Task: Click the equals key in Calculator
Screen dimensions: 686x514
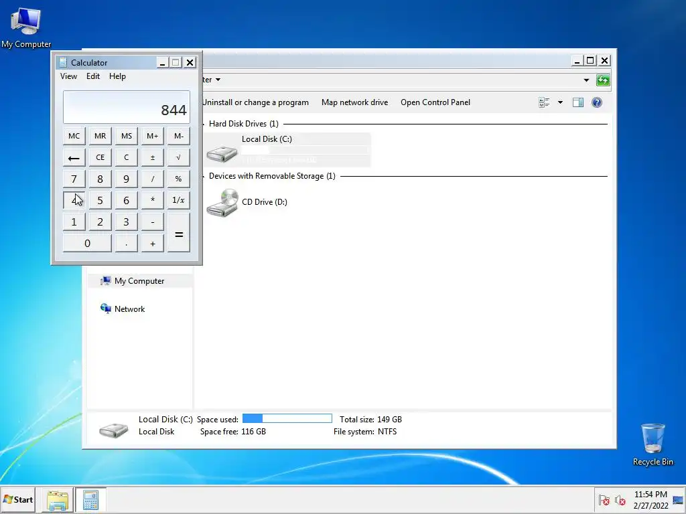Action: [x=178, y=233]
